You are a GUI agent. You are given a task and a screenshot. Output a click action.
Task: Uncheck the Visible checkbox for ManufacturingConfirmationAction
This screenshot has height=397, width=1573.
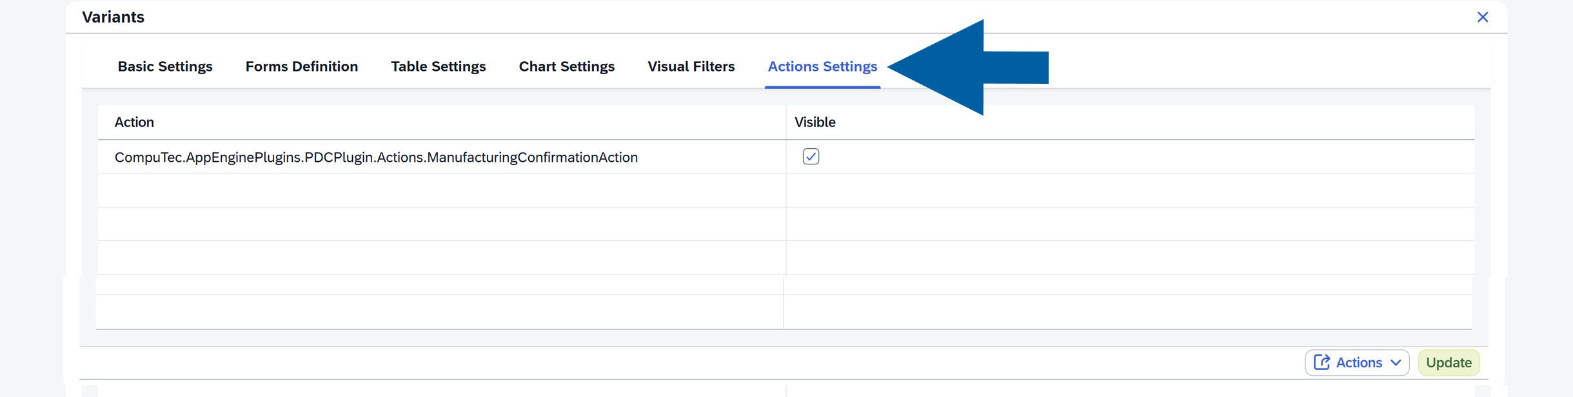pyautogui.click(x=811, y=156)
